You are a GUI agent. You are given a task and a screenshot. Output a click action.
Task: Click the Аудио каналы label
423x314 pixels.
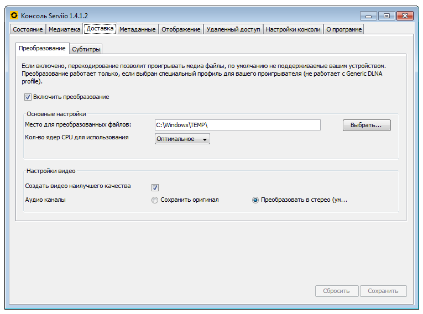[45, 200]
